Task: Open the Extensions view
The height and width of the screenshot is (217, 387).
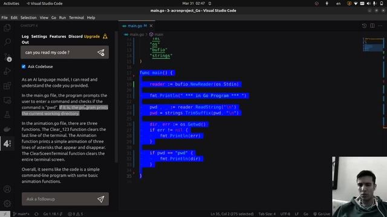Action: click(x=7, y=86)
